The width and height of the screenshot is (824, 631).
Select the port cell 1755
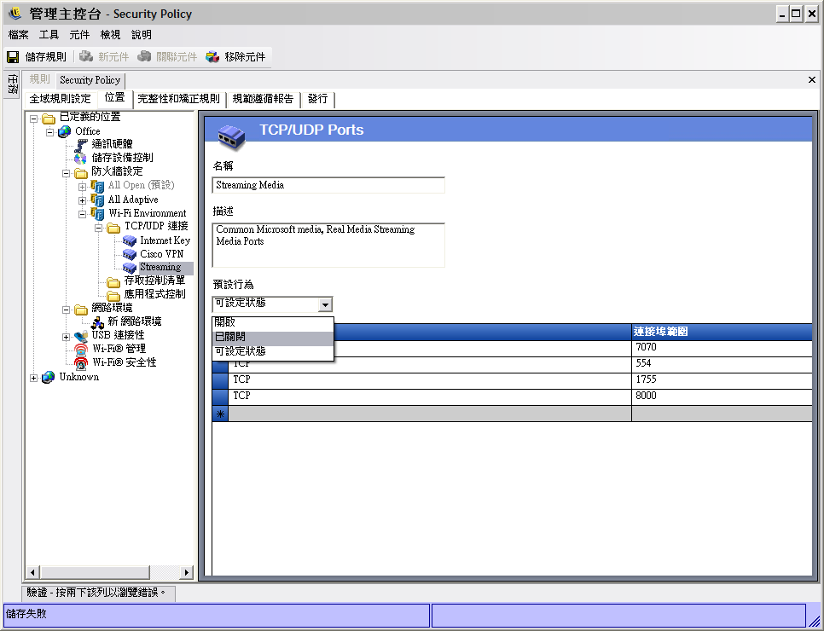[722, 380]
